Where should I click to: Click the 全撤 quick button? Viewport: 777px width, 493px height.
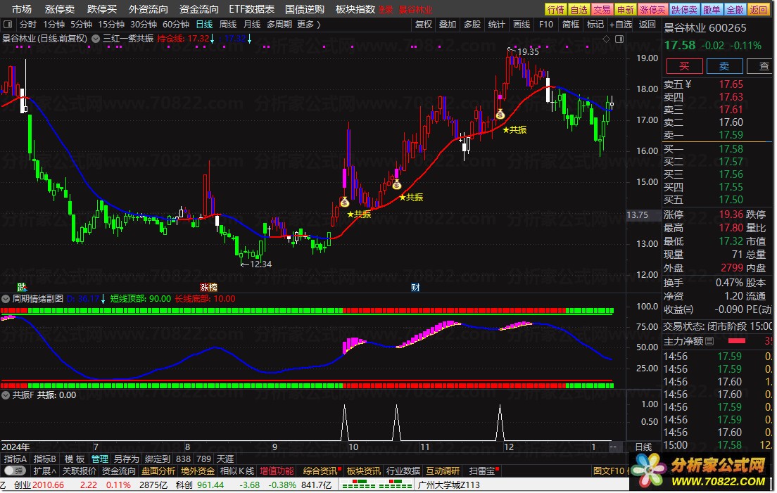[735, 9]
